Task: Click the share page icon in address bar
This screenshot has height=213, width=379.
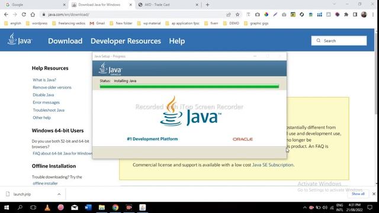Action: pyautogui.click(x=229, y=14)
